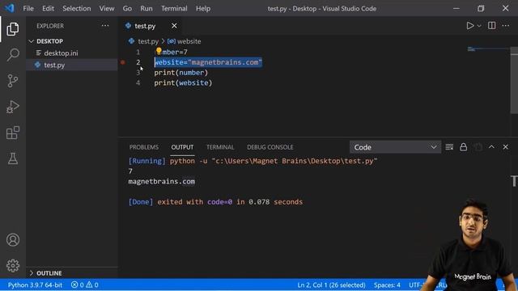Open the Terminal menu
This screenshot has width=518, height=291.
[174, 9]
